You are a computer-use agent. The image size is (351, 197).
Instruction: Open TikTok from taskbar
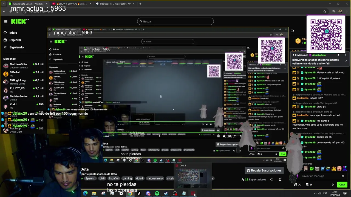(139, 193)
